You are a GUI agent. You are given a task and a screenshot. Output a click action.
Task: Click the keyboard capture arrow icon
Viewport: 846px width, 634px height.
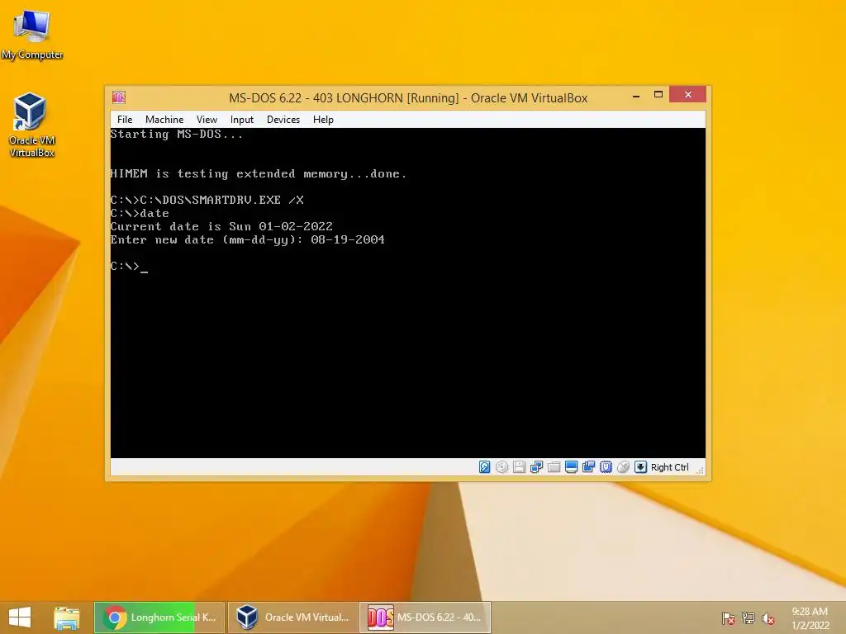(x=640, y=467)
